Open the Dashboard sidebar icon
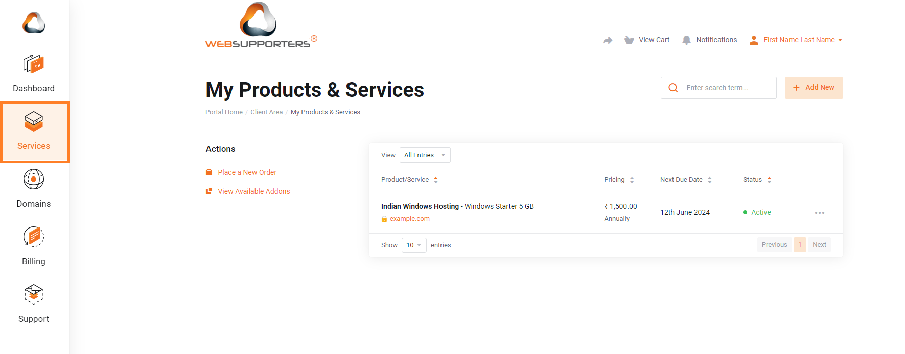The height and width of the screenshot is (354, 905). click(x=34, y=65)
